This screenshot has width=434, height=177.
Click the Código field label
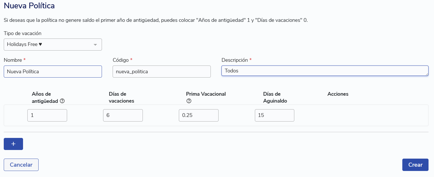coord(121,60)
